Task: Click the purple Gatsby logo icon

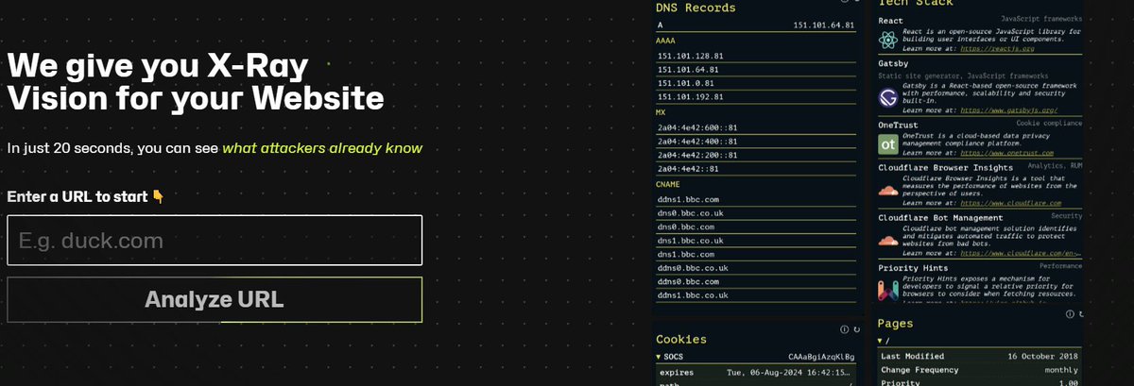Action: click(x=888, y=98)
